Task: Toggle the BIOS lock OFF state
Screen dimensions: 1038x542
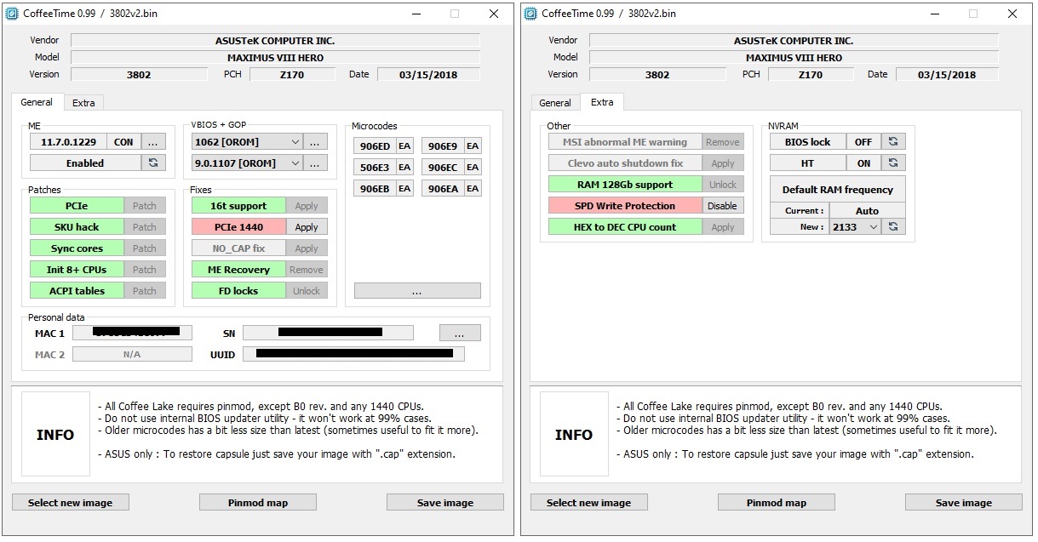Action: tap(863, 141)
